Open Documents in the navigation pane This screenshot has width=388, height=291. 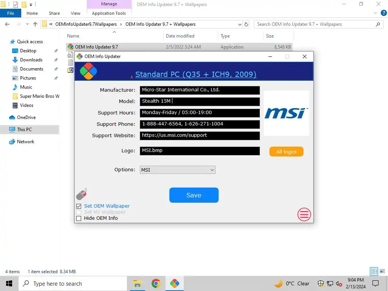coord(31,69)
